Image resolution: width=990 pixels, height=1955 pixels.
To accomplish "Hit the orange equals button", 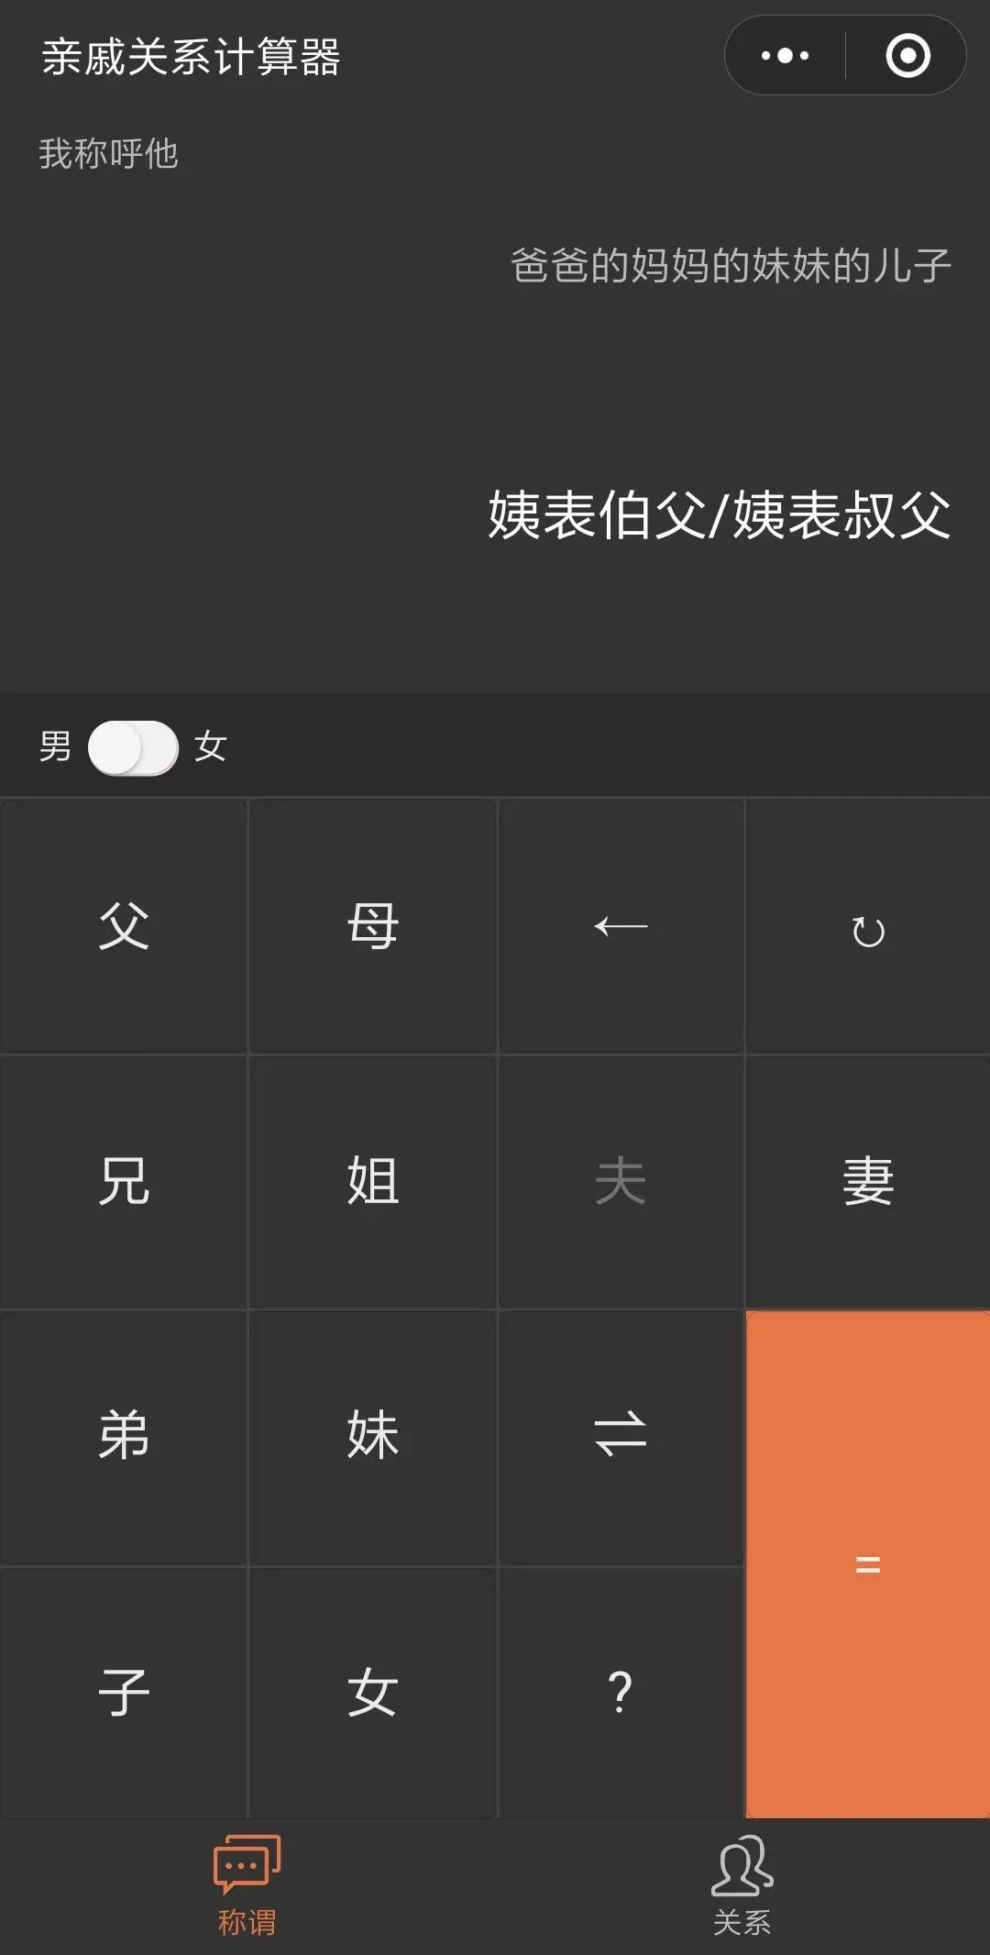I will click(868, 1564).
